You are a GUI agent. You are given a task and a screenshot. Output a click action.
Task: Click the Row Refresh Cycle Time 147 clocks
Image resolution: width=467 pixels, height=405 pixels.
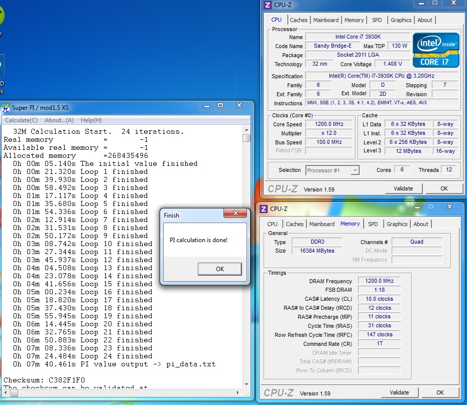379,334
